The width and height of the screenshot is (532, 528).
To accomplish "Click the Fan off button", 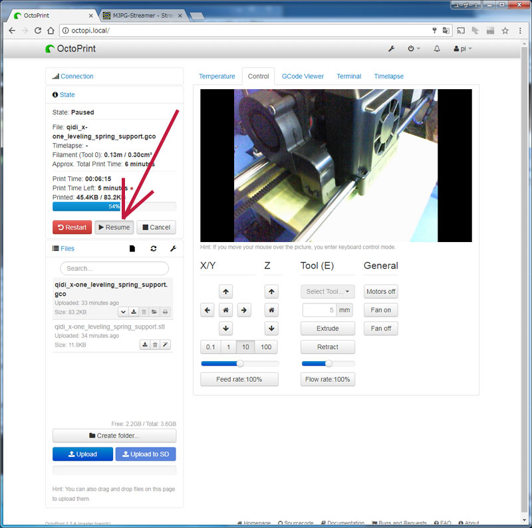I will click(x=380, y=328).
